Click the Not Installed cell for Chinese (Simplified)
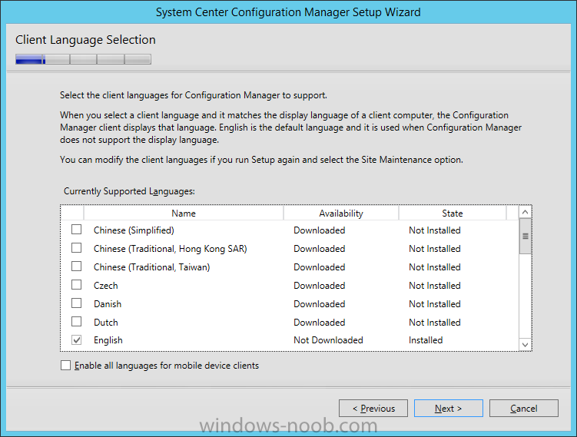The height and width of the screenshot is (437, 577). tap(435, 230)
